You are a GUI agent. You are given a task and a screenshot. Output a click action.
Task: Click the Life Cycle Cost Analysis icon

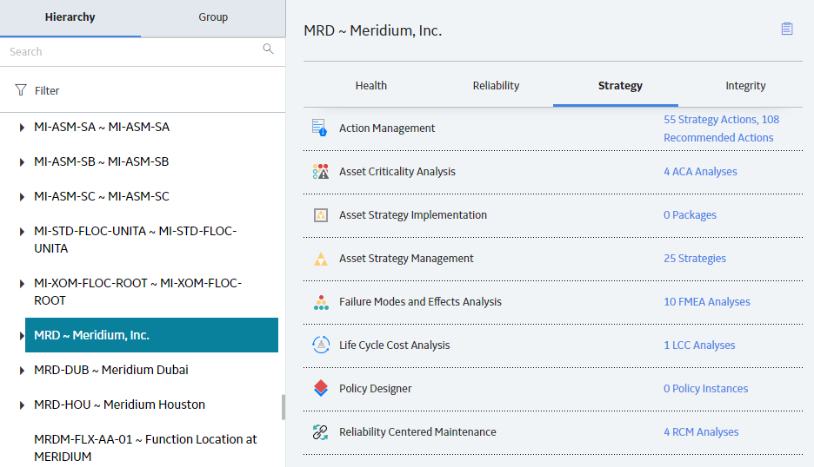[321, 345]
